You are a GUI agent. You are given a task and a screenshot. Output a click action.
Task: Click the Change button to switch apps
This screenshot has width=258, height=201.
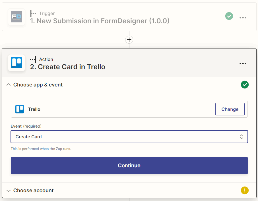point(230,109)
